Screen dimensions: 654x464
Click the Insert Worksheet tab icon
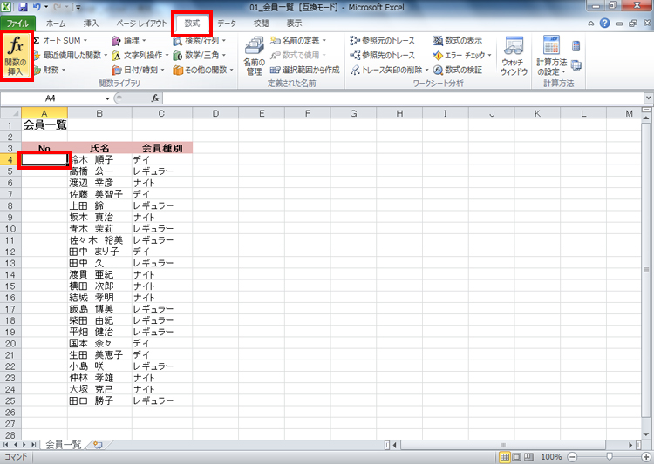tap(98, 445)
